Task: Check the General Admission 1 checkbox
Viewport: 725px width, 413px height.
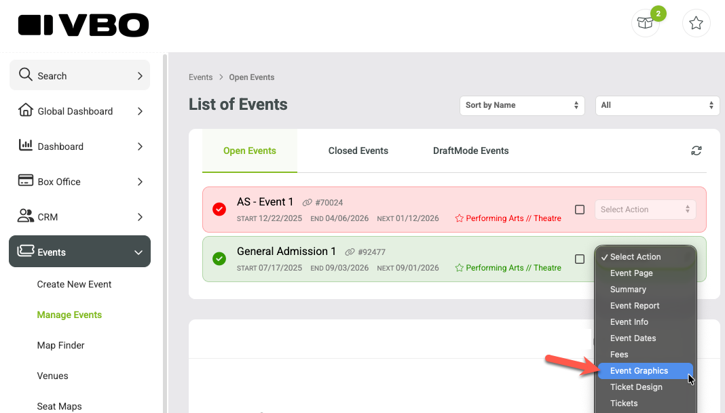Action: (x=579, y=259)
